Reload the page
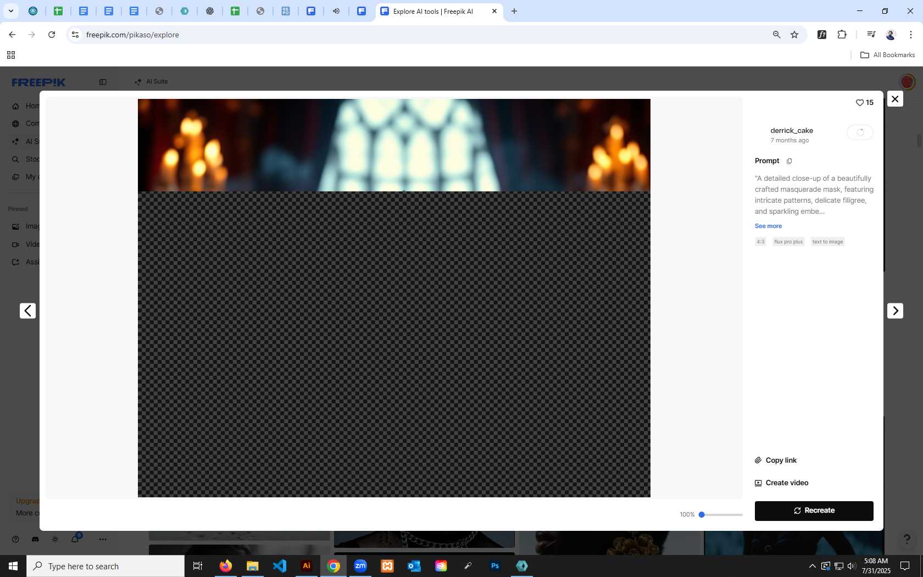Viewport: 923px width, 577px height. 52,35
